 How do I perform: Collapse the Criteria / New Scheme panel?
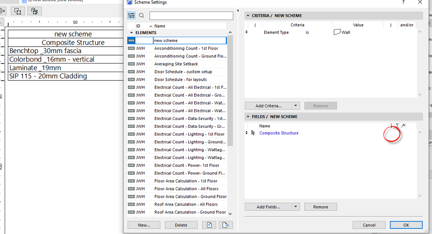[x=248, y=16]
